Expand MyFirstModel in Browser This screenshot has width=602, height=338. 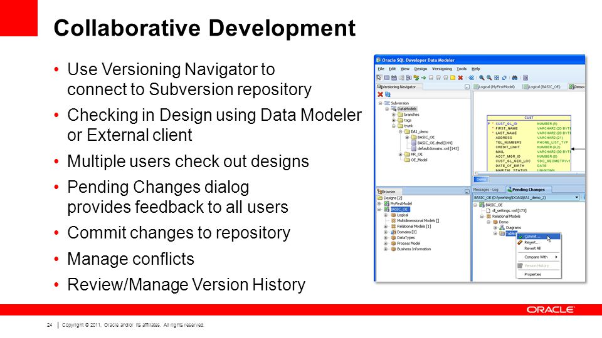[x=379, y=203]
